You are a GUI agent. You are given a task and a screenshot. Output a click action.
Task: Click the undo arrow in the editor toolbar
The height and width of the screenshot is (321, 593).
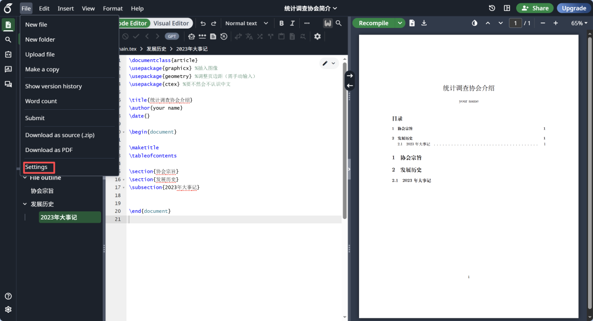tap(203, 23)
